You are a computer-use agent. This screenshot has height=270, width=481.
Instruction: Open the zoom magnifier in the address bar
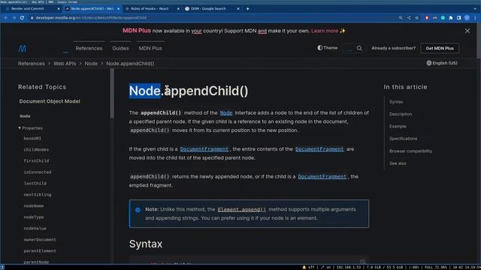click(x=401, y=18)
